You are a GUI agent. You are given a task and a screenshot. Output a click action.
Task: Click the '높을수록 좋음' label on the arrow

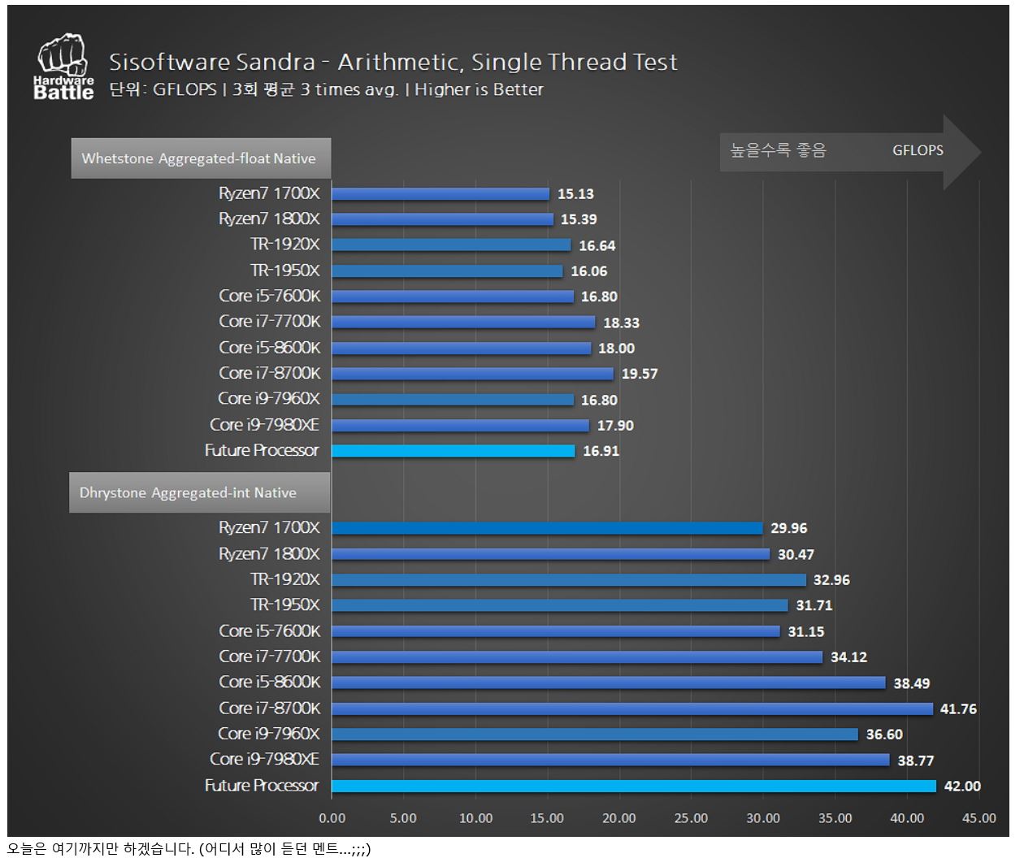778,150
